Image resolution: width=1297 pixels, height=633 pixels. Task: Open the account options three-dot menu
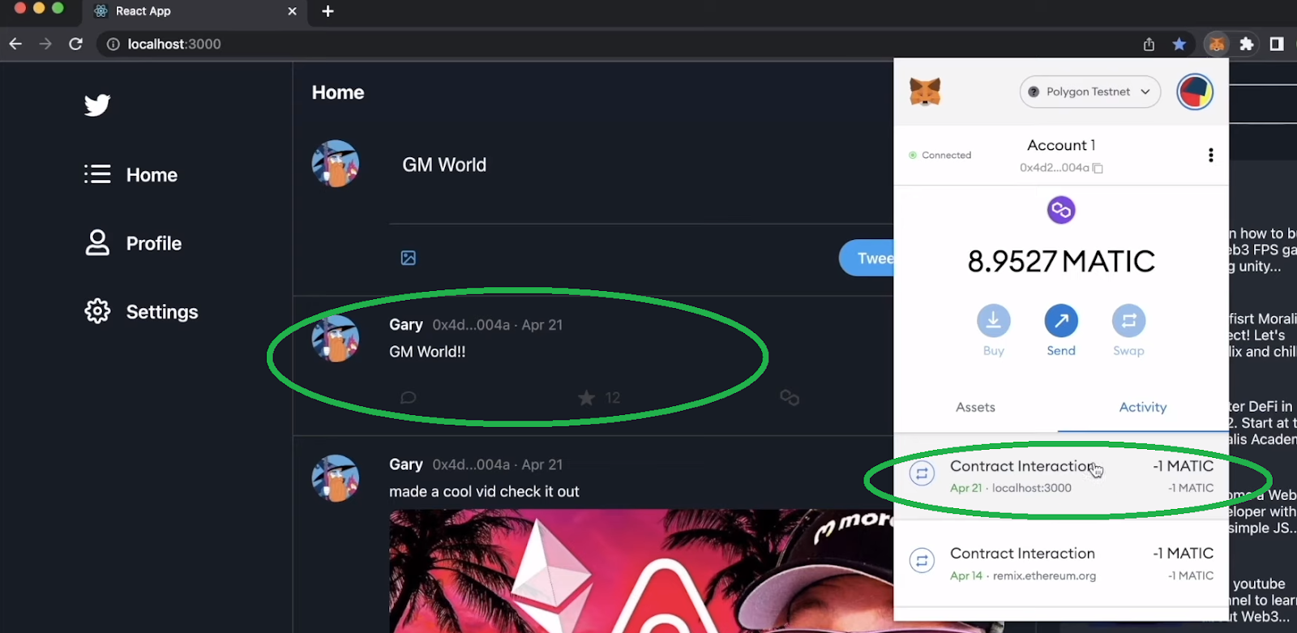point(1210,155)
